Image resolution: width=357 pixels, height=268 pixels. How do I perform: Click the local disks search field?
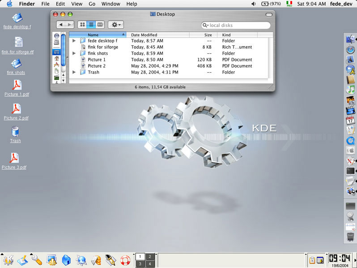236,25
